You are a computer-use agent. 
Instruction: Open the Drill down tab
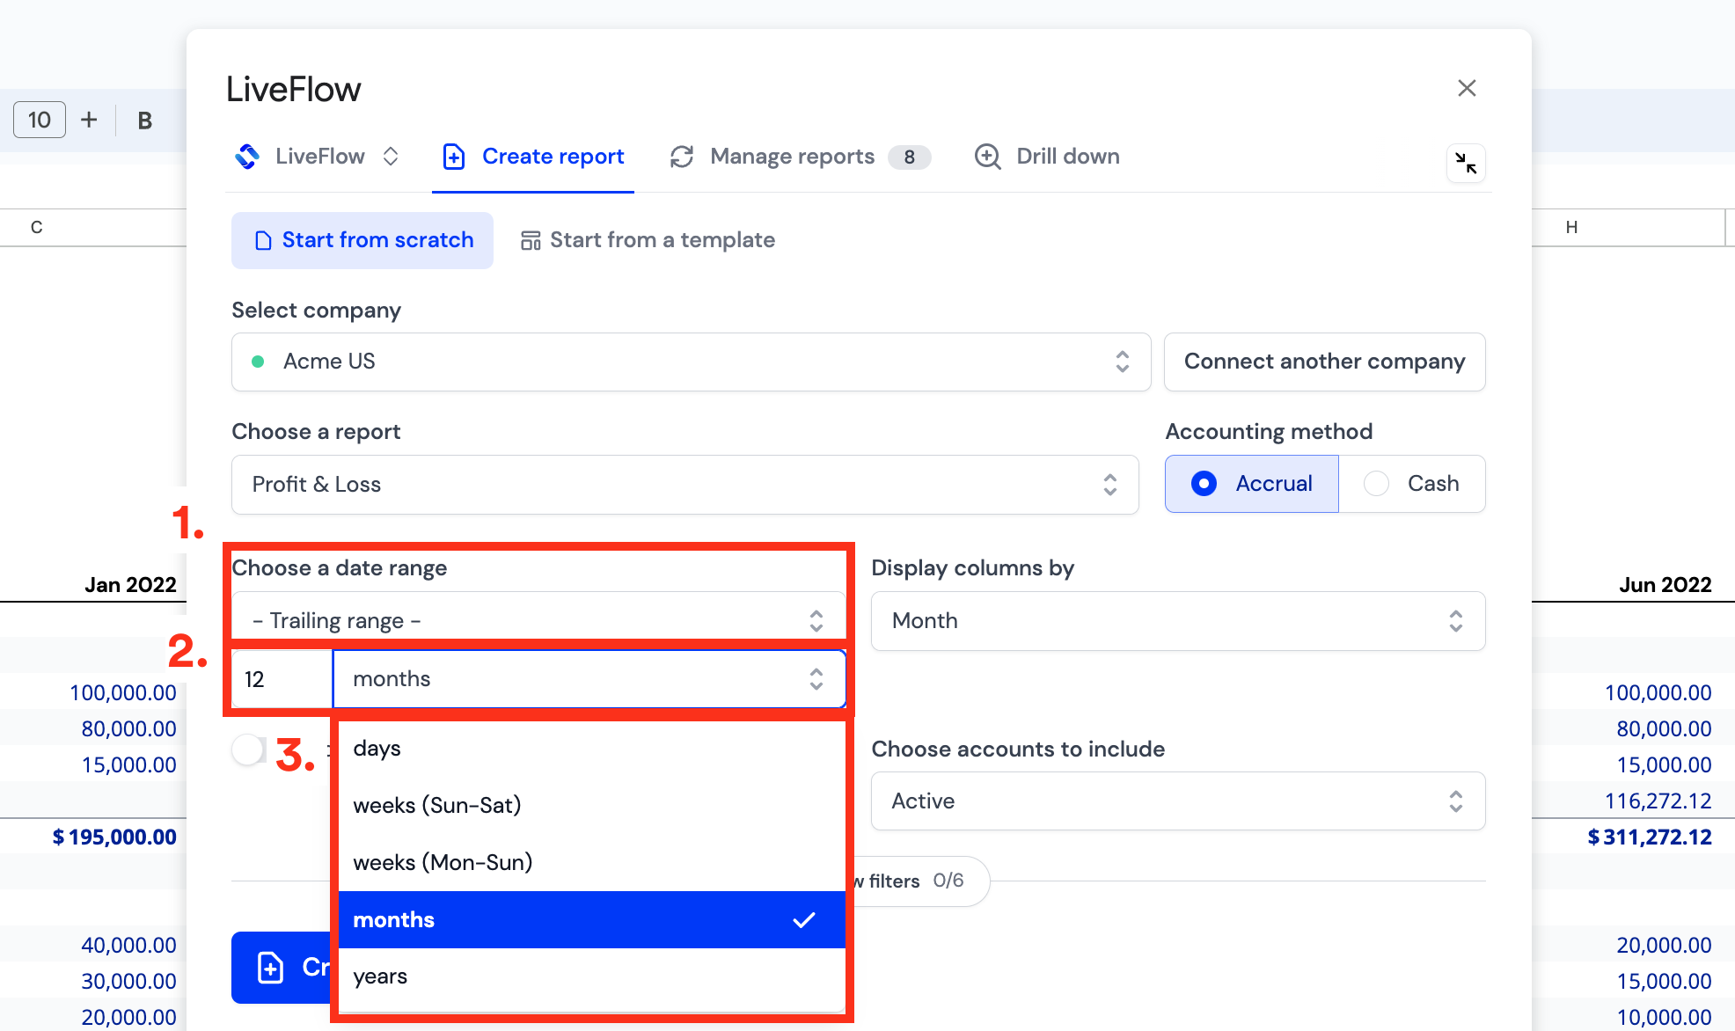1047,157
